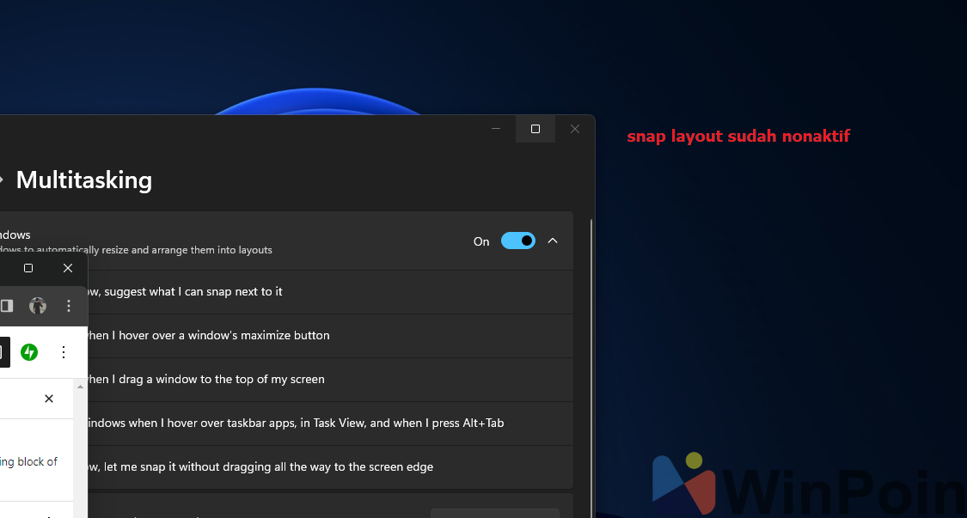Image resolution: width=967 pixels, height=518 pixels.
Task: Click the browser side panel icon
Action: pos(7,306)
